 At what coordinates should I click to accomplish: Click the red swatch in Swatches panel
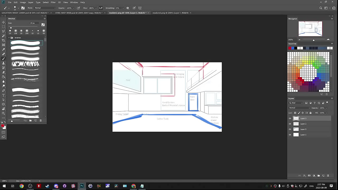tap(290, 48)
